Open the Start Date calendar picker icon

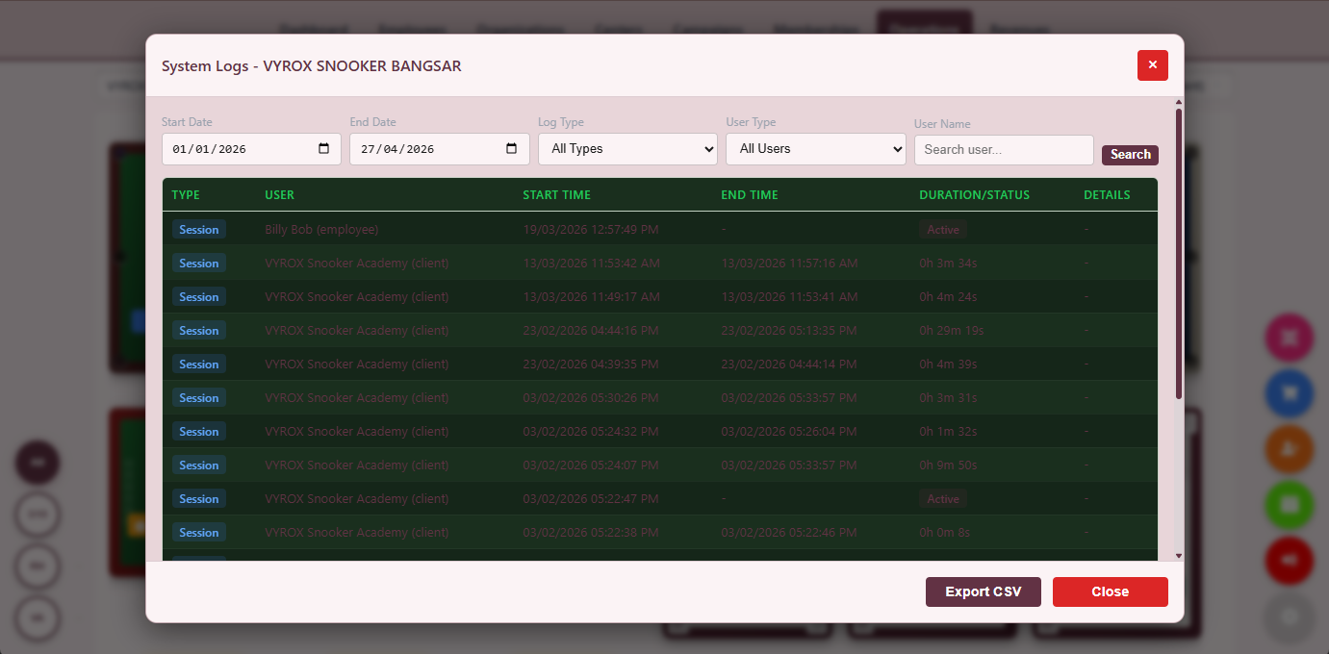pyautogui.click(x=324, y=149)
